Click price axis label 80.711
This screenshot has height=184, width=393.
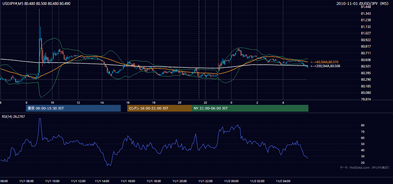[x=366, y=53]
